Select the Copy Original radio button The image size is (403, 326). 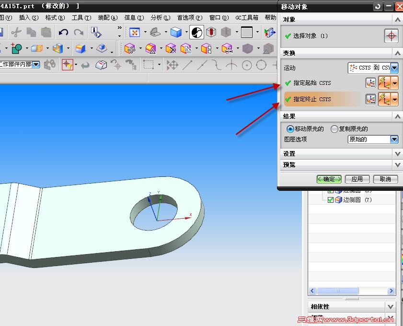tap(334, 129)
